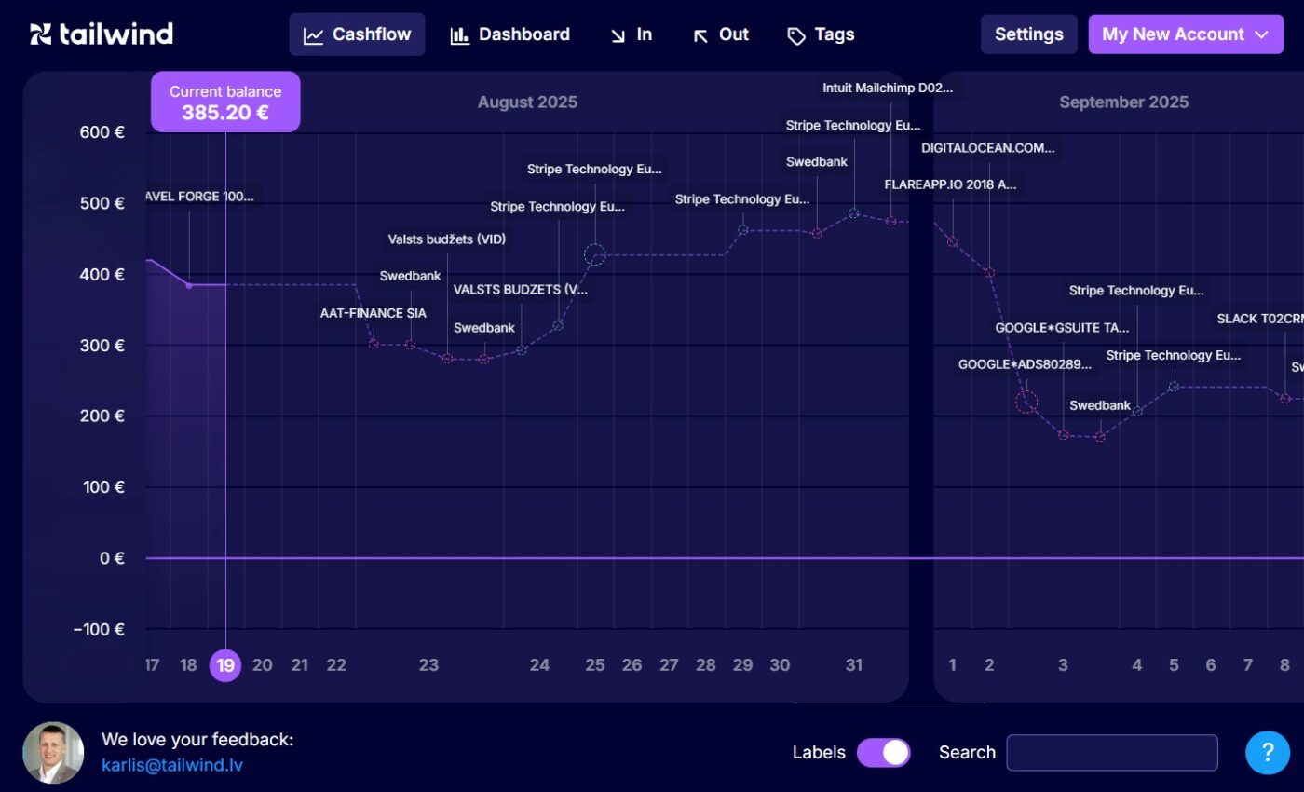Click the In arrow icon
Screen dimensions: 1304x792
(618, 35)
